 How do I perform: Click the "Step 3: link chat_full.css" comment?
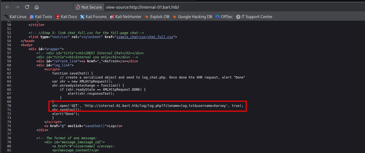tap(86, 33)
